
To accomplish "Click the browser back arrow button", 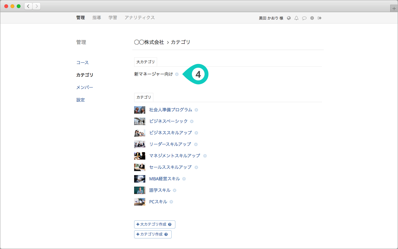I will click(x=28, y=6).
